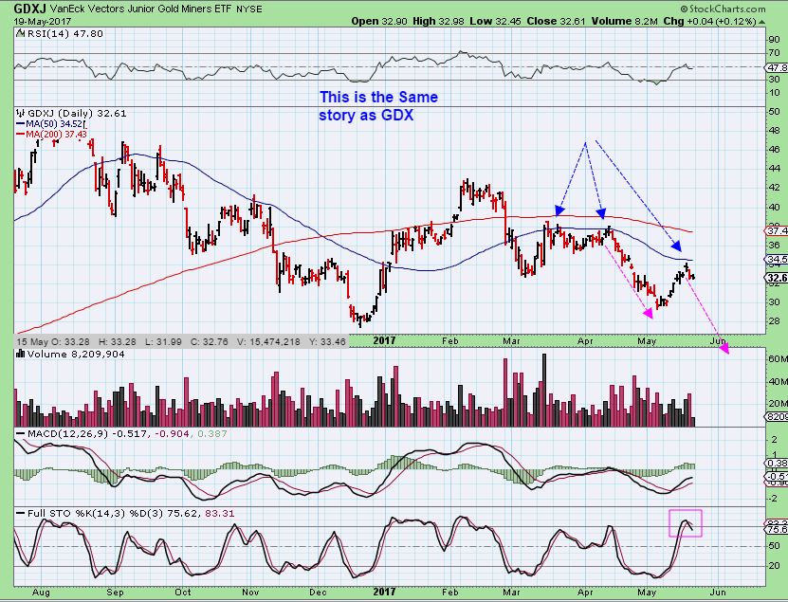This screenshot has height=602, width=788.
Task: Click the Sep label on the bottom time axis
Action: tap(115, 592)
